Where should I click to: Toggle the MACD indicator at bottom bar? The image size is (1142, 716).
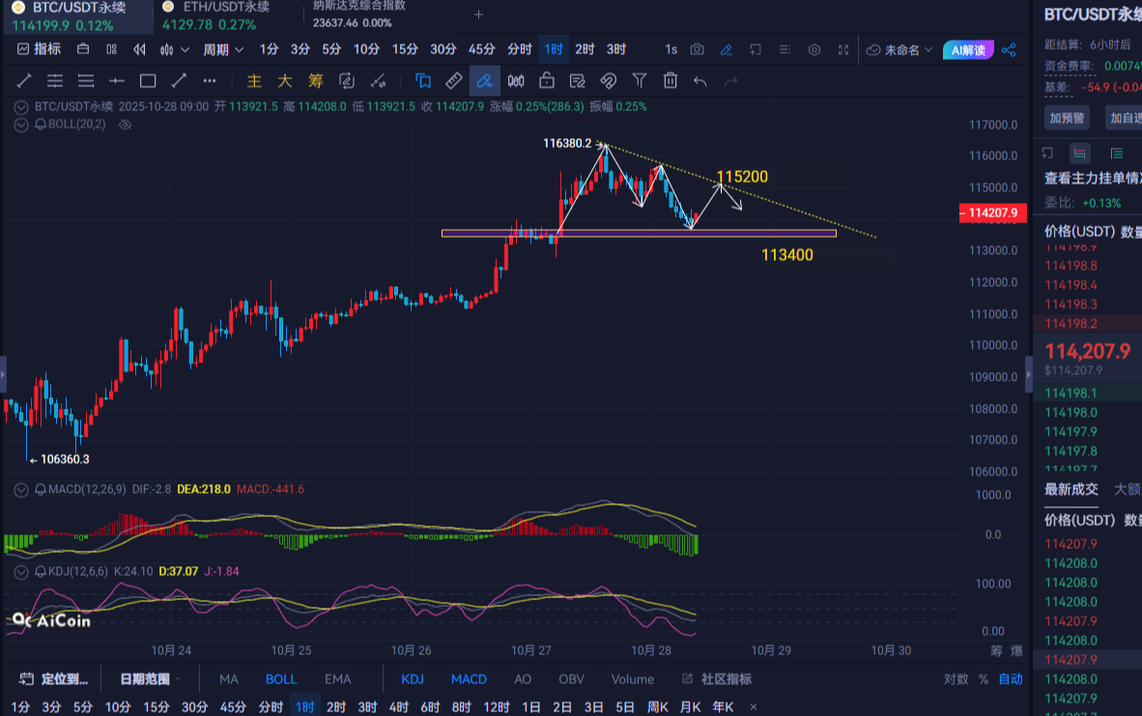[x=469, y=679]
